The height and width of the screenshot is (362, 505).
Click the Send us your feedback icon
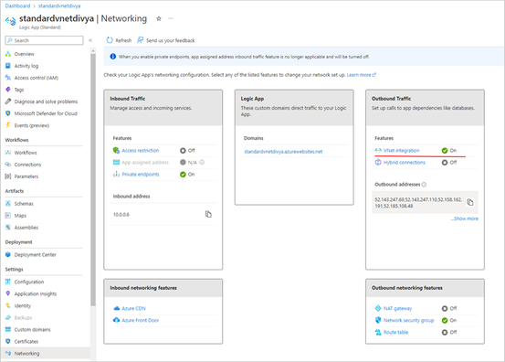click(x=140, y=40)
